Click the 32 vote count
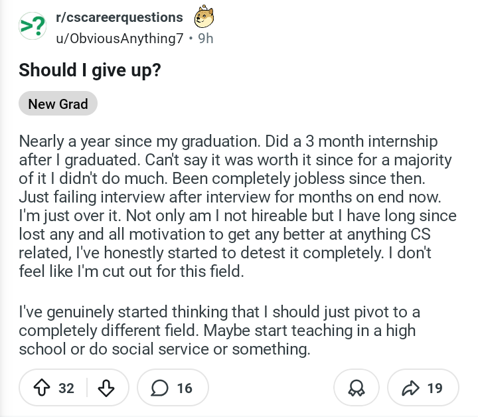478x417 pixels. click(x=66, y=388)
